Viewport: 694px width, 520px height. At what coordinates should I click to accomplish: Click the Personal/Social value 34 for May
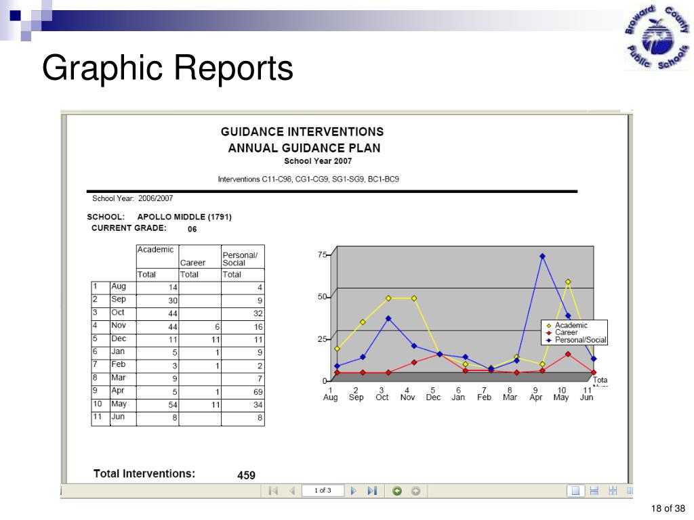pos(258,405)
